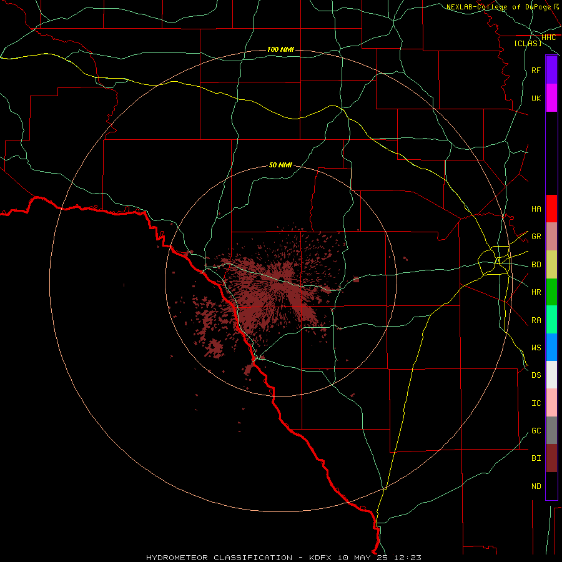This screenshot has width=562, height=562.
Task: Click the 50 NMI range ring label
Action: 280,165
